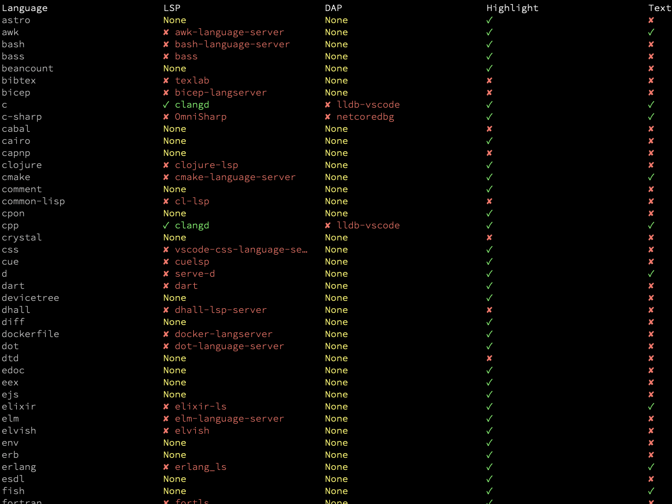Viewport: 672px width, 504px height.
Task: Click red cross before lldb-vscode in cpp row
Action: click(328, 226)
